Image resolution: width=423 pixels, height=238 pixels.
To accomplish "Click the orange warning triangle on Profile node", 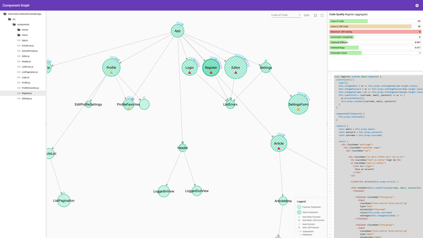I will 112,73.
